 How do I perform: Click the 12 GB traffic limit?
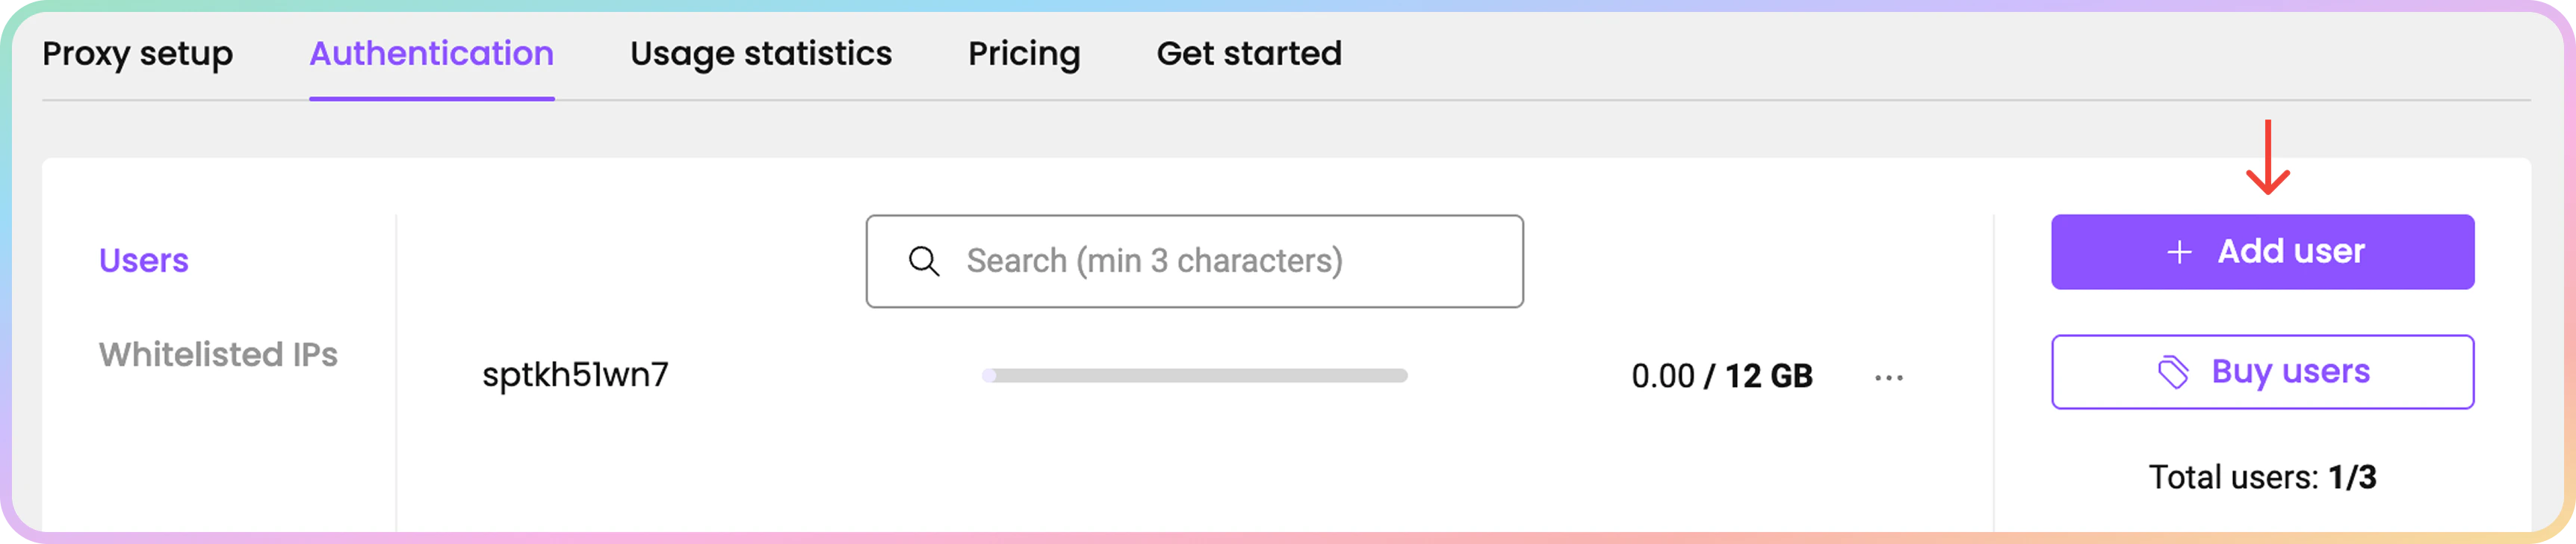[1768, 377]
